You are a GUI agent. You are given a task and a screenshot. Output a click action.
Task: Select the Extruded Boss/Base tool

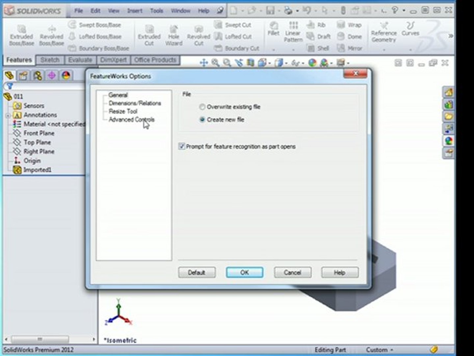pos(21,35)
